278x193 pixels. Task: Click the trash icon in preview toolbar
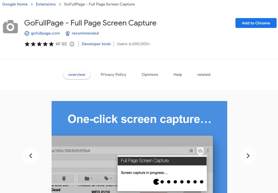64,178
